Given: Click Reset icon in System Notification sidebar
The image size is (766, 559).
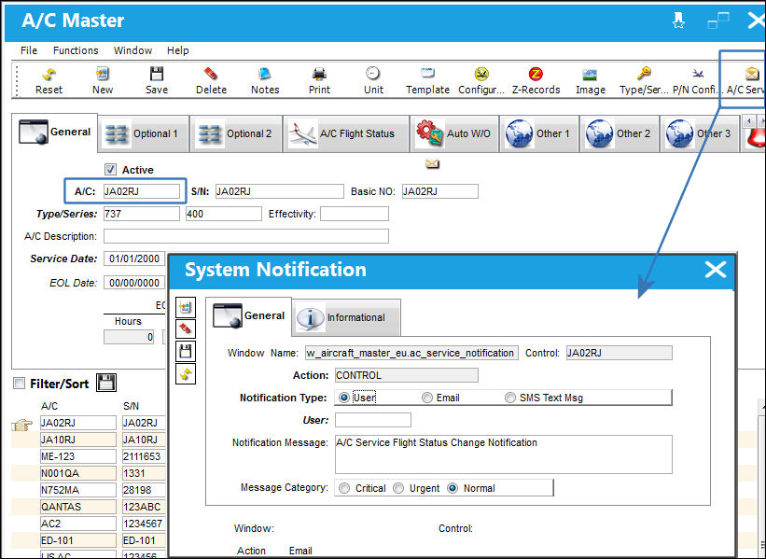Looking at the screenshot, I should coord(186,374).
